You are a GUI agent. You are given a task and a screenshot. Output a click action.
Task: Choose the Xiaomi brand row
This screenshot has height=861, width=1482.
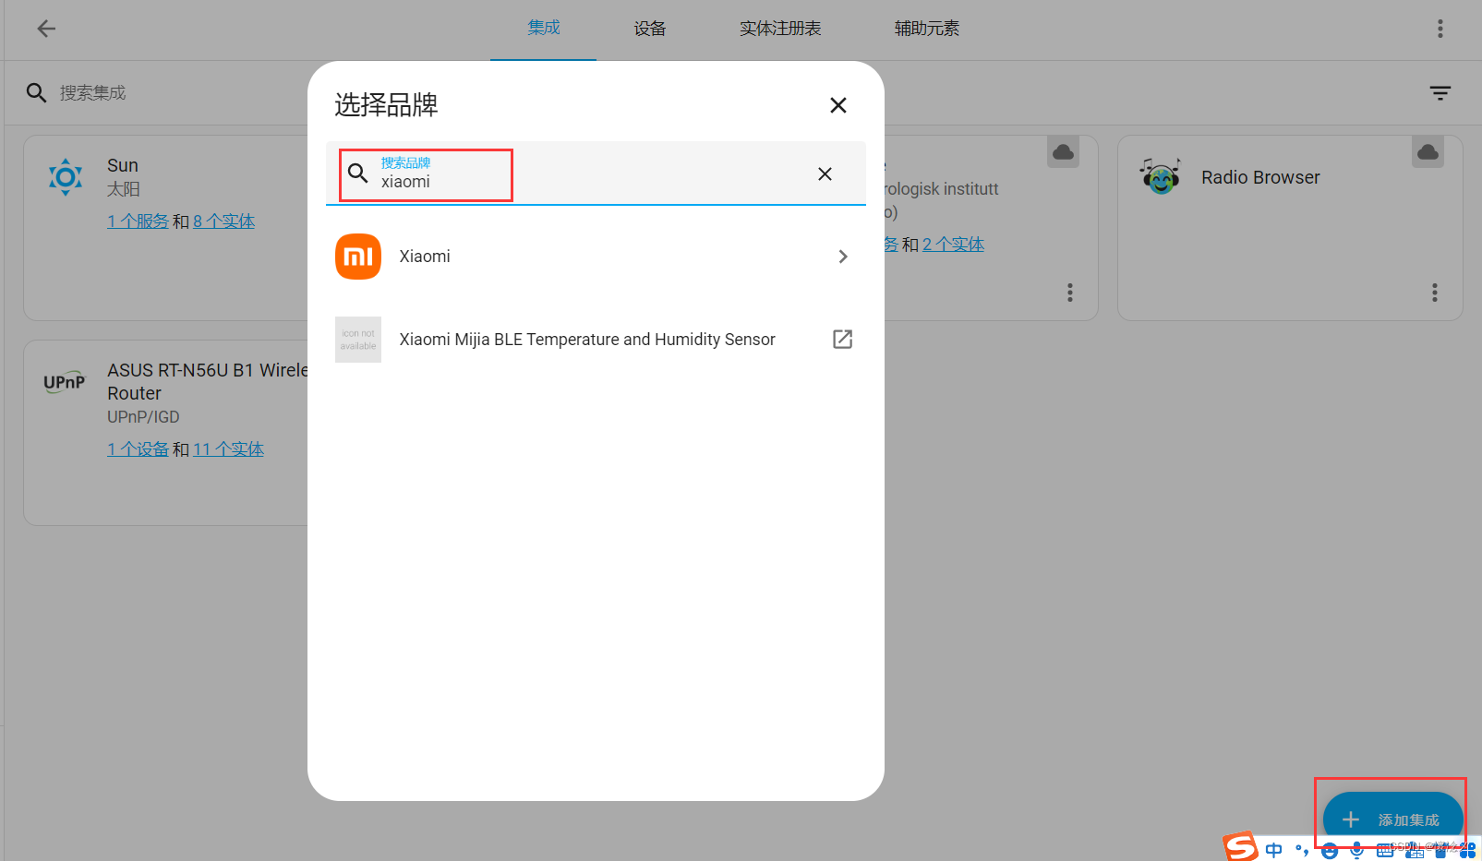(596, 257)
